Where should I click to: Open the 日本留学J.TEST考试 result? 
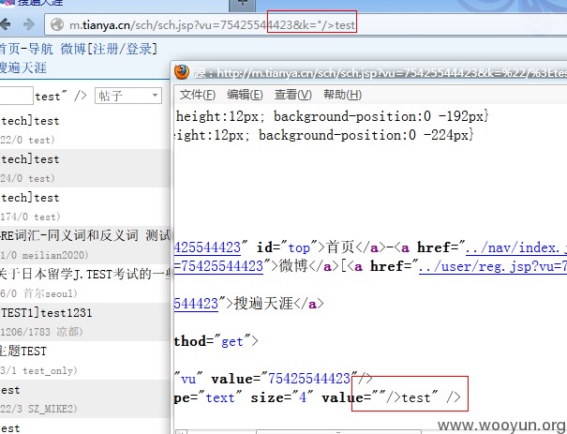click(85, 274)
